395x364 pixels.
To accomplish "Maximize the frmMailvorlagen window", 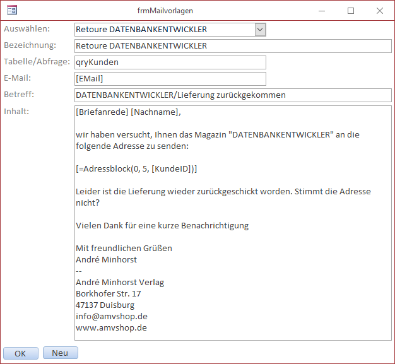I will (x=351, y=11).
